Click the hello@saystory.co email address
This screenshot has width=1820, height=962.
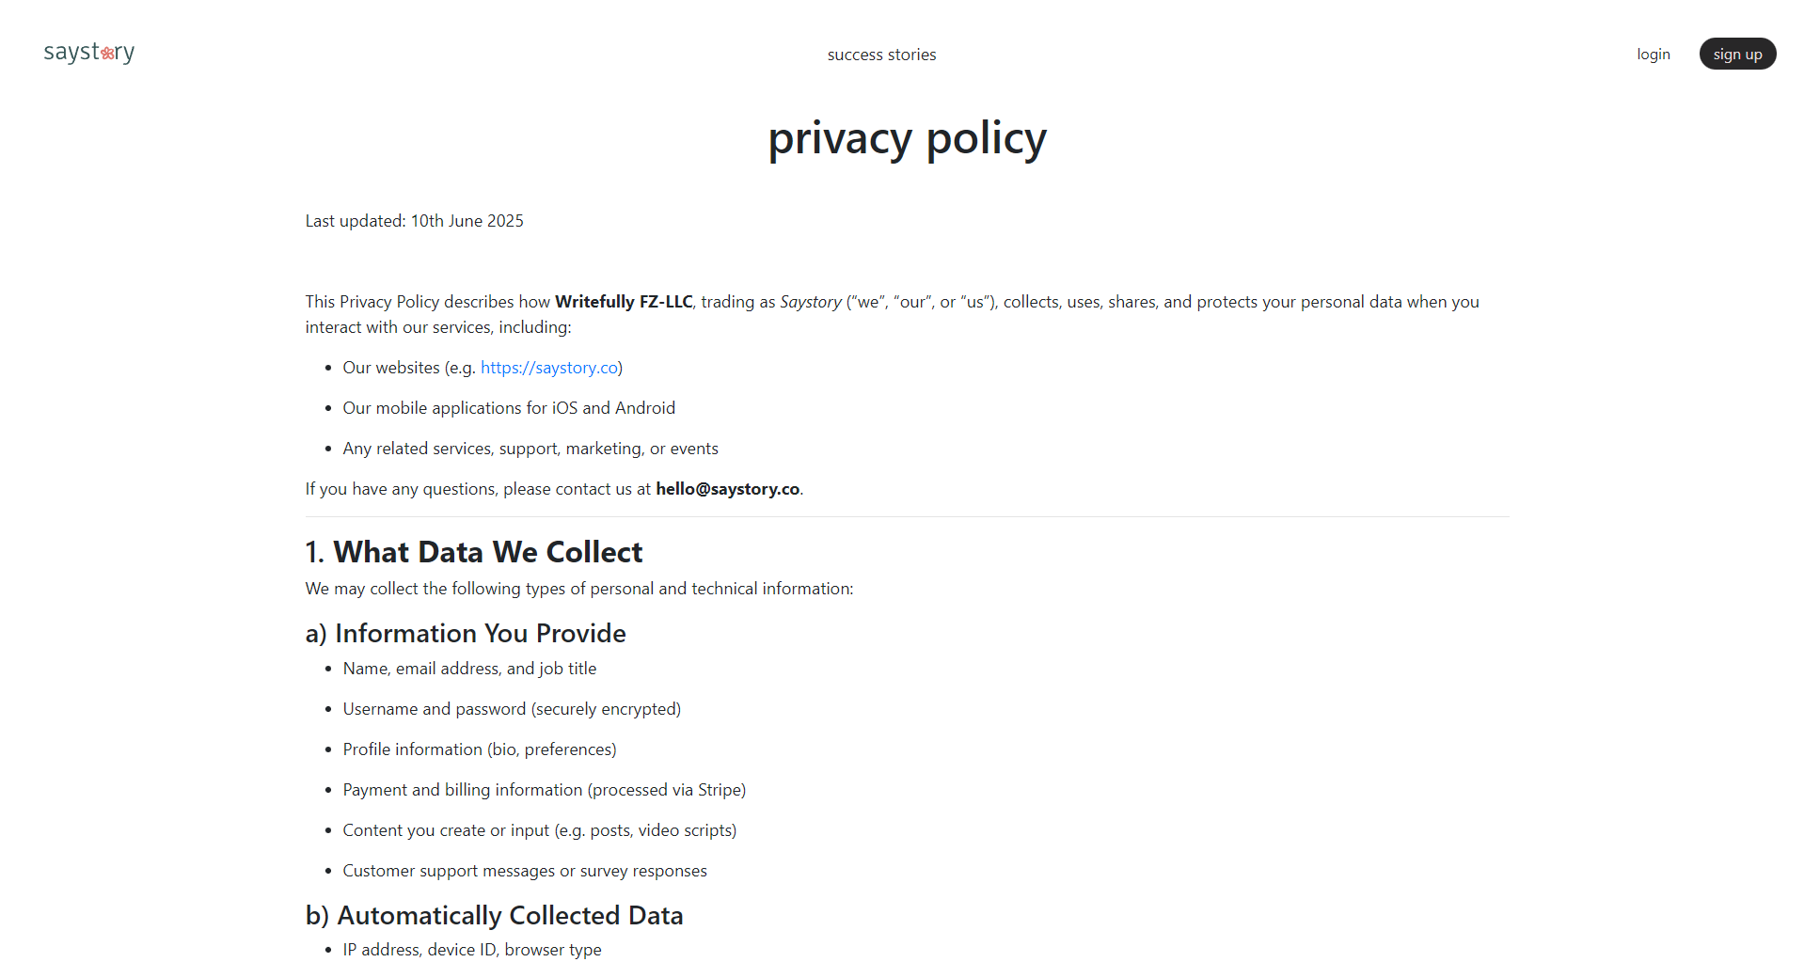point(727,489)
